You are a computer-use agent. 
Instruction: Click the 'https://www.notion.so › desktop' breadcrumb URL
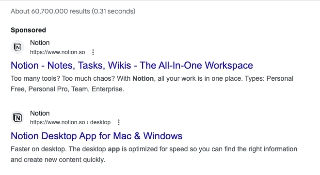pyautogui.click(x=70, y=122)
